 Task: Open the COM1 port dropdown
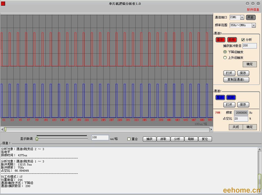tap(242, 17)
